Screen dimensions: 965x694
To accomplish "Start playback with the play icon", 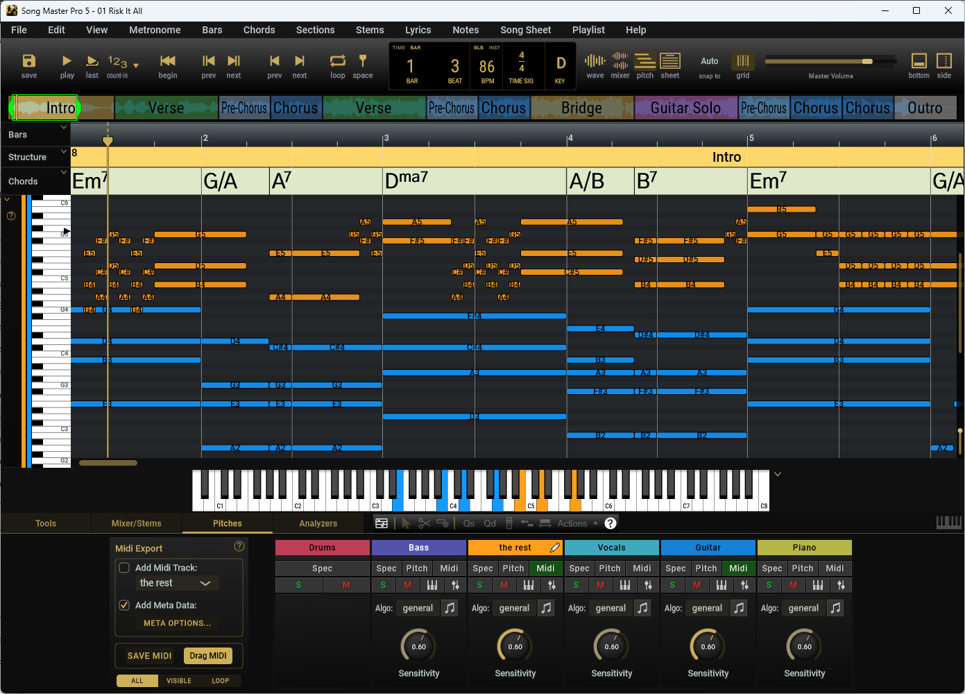I will click(67, 61).
